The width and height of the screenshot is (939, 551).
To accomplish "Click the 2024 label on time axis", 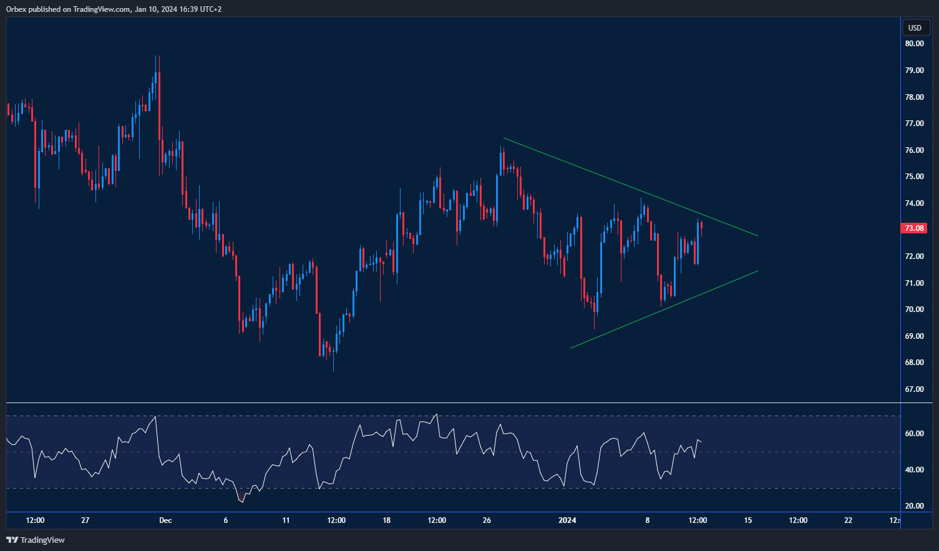I will [567, 520].
